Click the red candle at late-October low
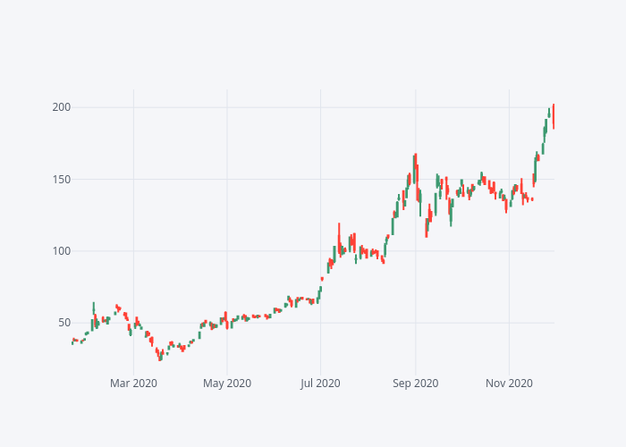Image resolution: width=626 pixels, height=447 pixels. pyautogui.click(x=506, y=206)
